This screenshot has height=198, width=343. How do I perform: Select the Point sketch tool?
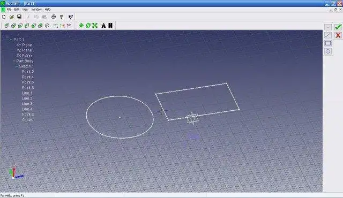point(327,27)
